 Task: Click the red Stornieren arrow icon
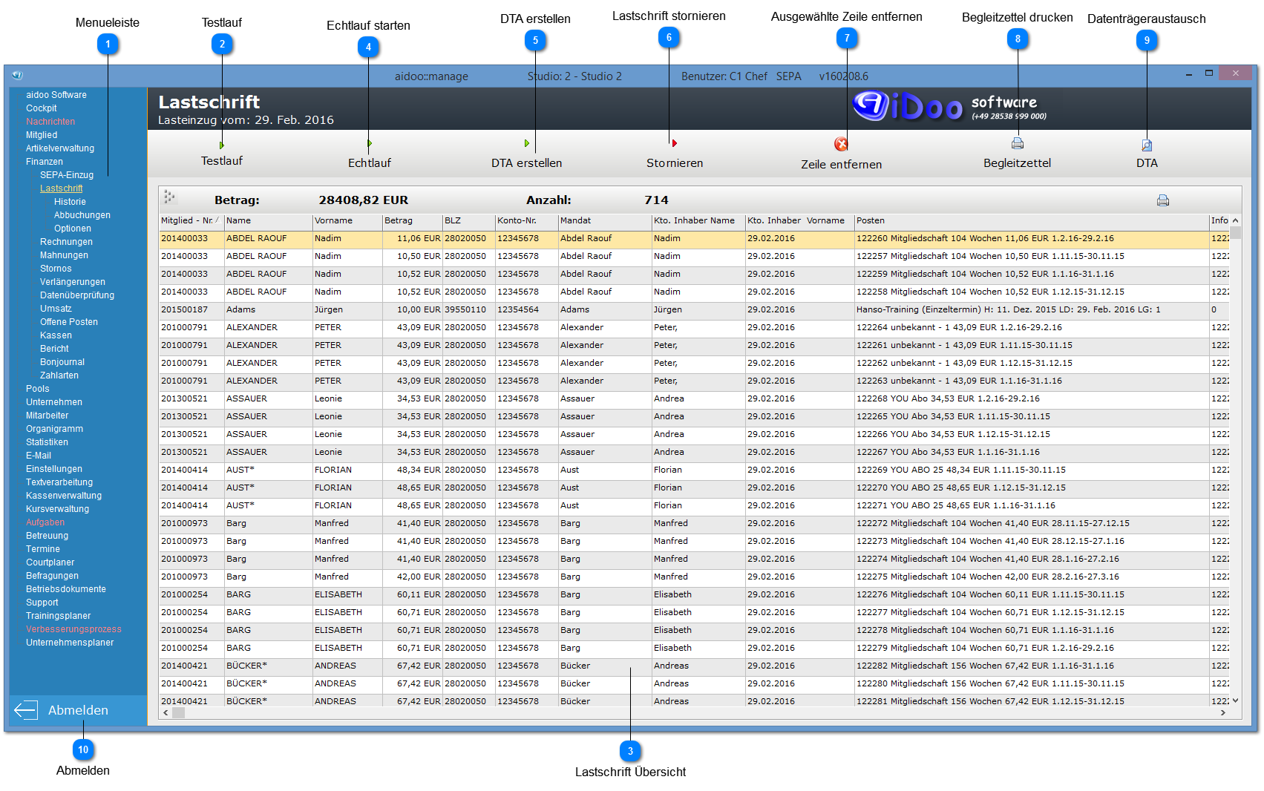tap(675, 143)
